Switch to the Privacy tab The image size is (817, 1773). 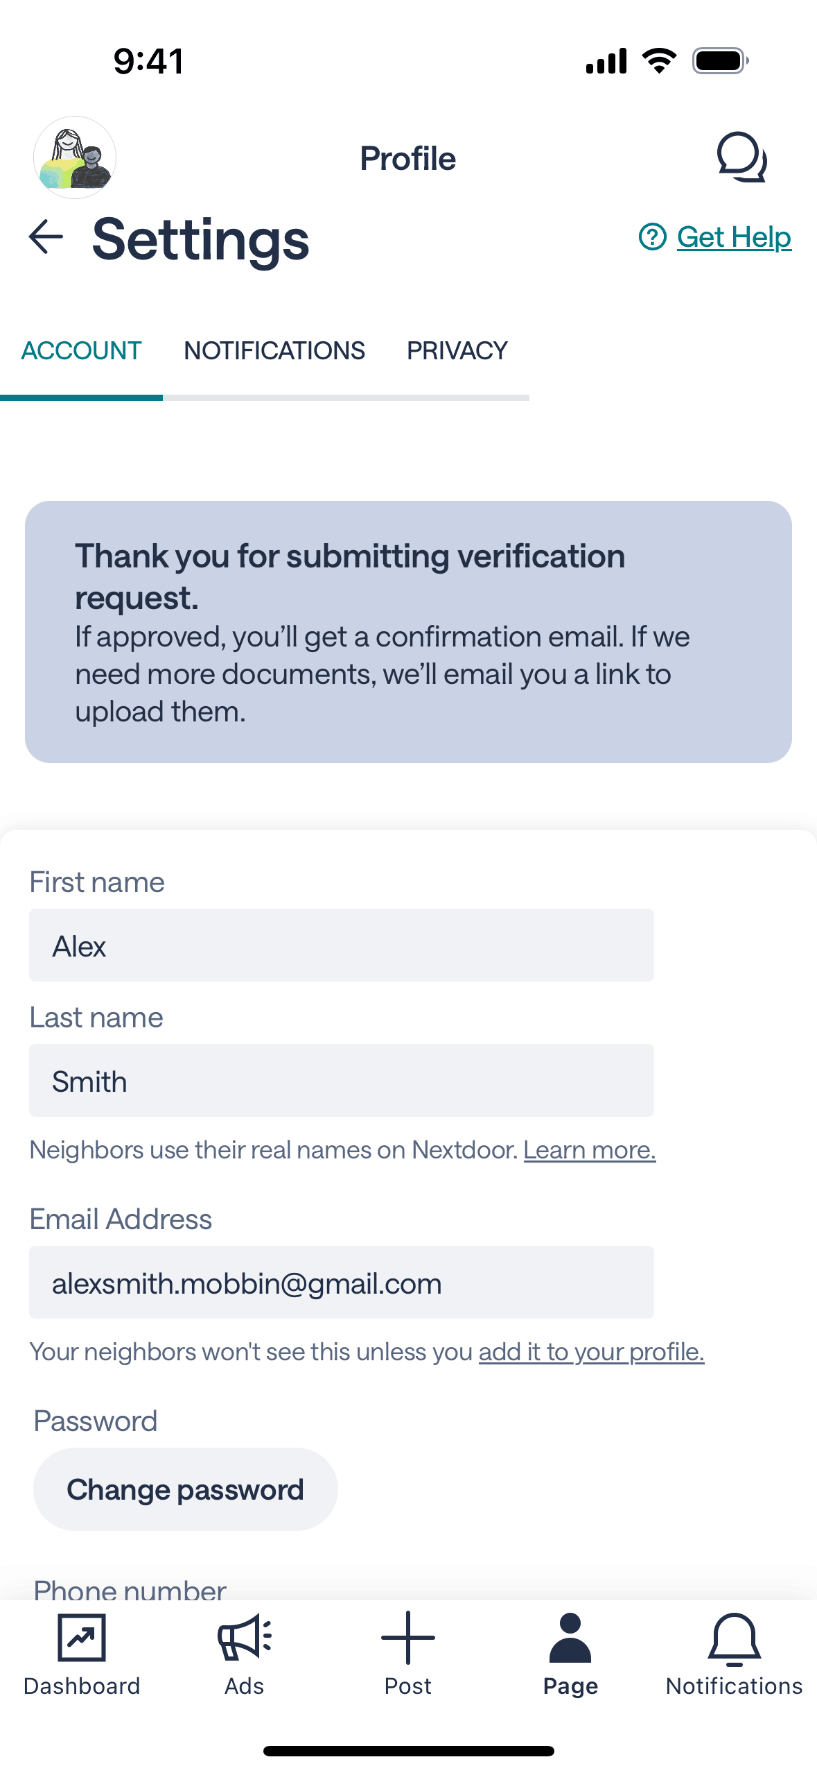(x=457, y=351)
